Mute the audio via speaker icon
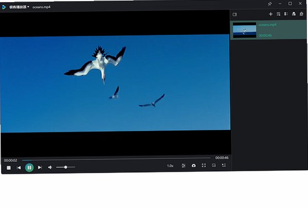Viewport: 308px width, 208px height. point(50,168)
